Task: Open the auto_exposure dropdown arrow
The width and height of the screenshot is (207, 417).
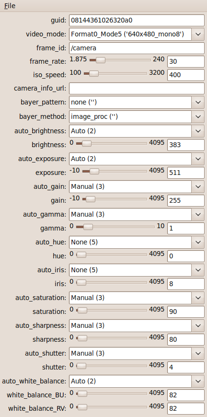Action: pyautogui.click(x=198, y=159)
